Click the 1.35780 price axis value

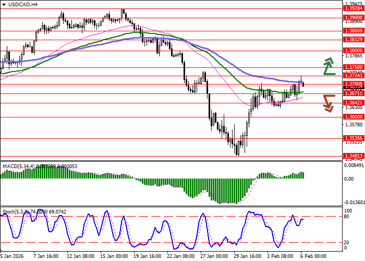[x=354, y=125]
